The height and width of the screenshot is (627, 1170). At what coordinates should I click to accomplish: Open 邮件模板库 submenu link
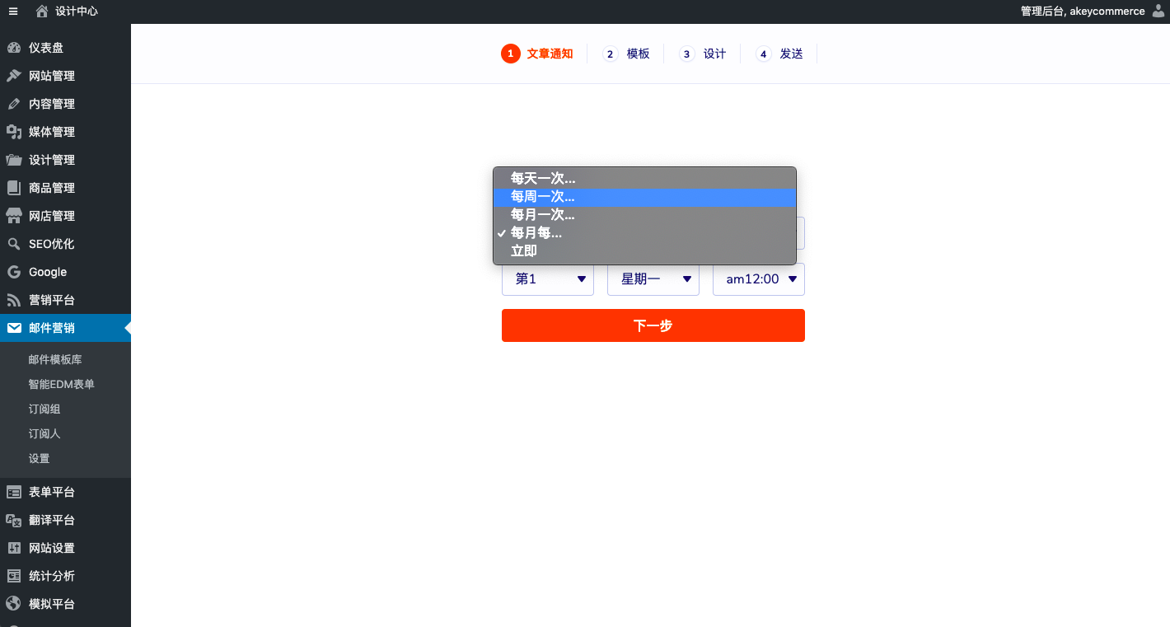point(55,359)
